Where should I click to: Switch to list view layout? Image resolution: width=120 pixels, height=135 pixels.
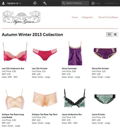[115, 34]
